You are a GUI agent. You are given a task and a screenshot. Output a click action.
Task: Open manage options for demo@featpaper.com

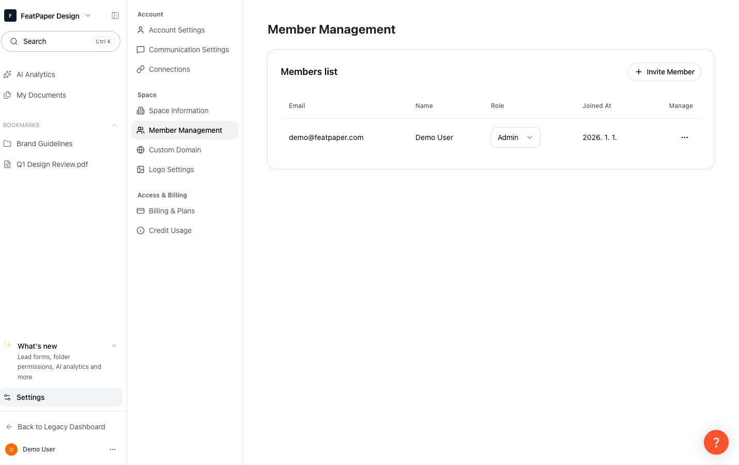pyautogui.click(x=685, y=137)
